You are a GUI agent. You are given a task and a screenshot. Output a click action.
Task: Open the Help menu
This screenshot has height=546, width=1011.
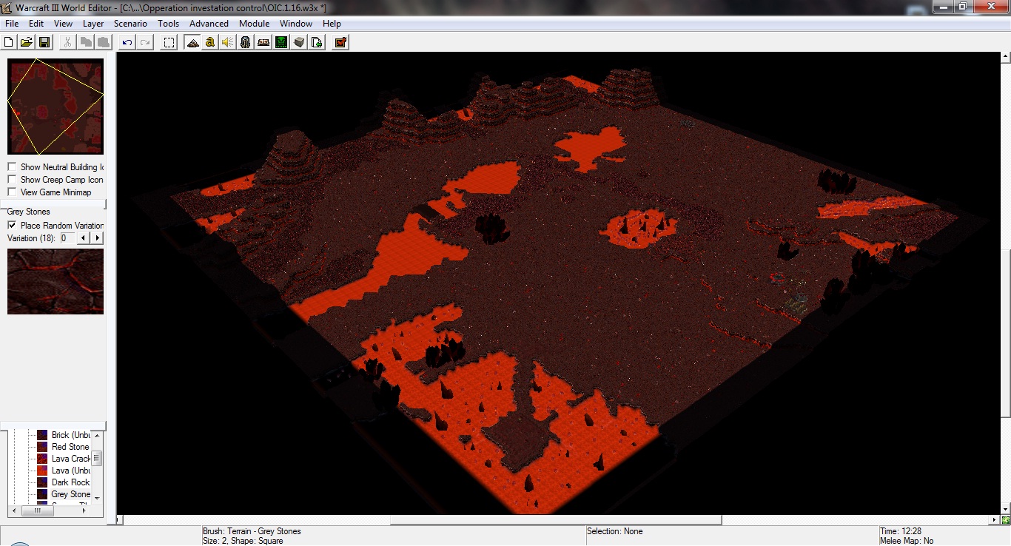click(x=332, y=24)
